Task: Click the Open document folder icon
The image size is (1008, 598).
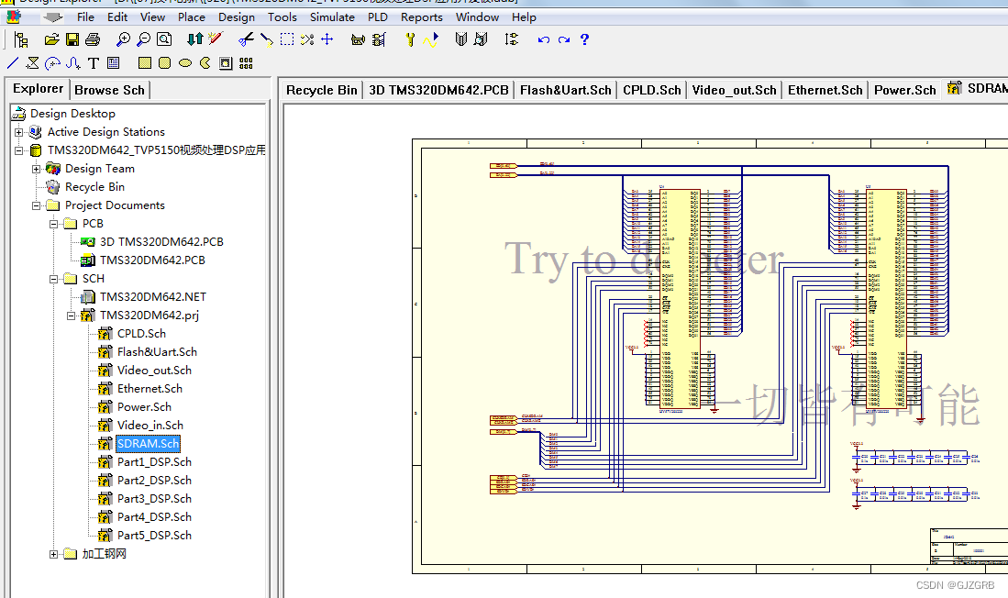Action: pyautogui.click(x=51, y=39)
